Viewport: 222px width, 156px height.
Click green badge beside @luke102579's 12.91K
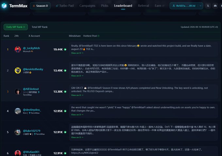(65, 132)
